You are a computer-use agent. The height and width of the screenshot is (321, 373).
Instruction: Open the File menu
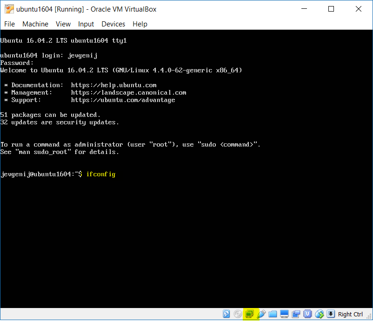click(9, 24)
